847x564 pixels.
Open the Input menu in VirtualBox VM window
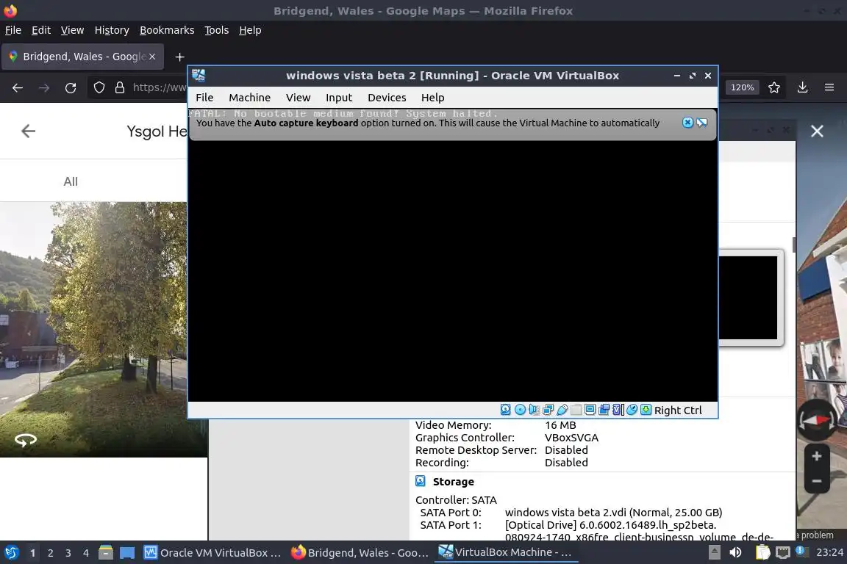click(339, 98)
